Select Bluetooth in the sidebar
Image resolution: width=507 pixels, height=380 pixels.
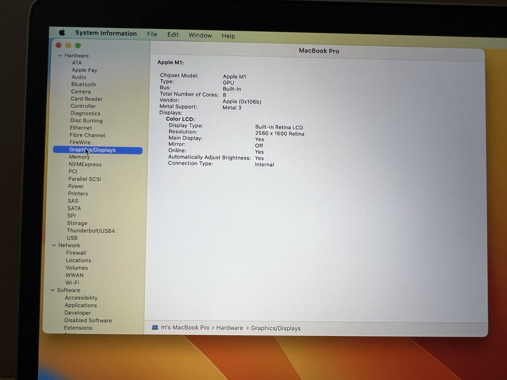point(84,84)
